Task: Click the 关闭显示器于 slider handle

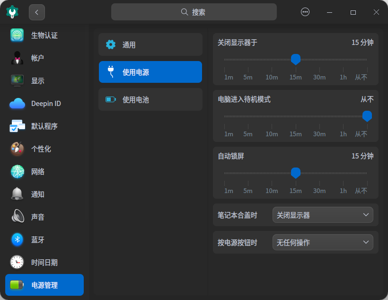Action: (296, 60)
